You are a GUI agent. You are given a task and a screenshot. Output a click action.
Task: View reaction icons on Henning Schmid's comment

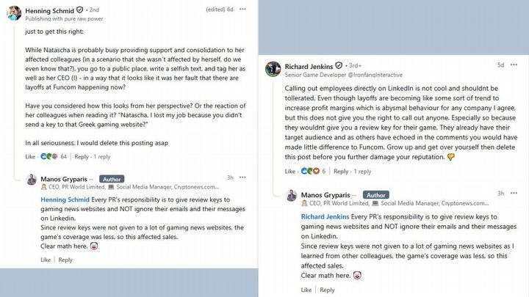pyautogui.click(x=48, y=156)
